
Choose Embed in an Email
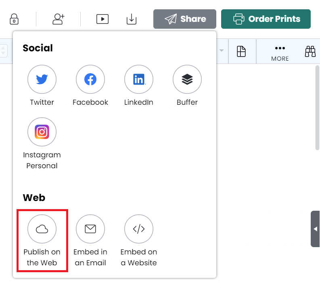(x=90, y=229)
